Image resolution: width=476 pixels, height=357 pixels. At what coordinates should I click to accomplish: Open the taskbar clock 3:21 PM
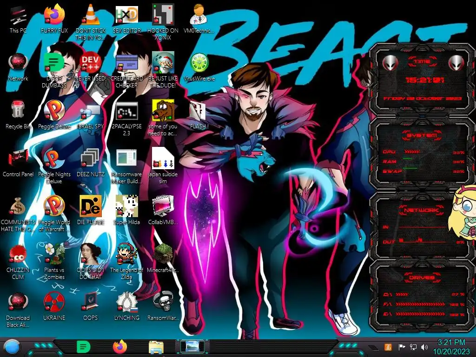[x=451, y=347]
